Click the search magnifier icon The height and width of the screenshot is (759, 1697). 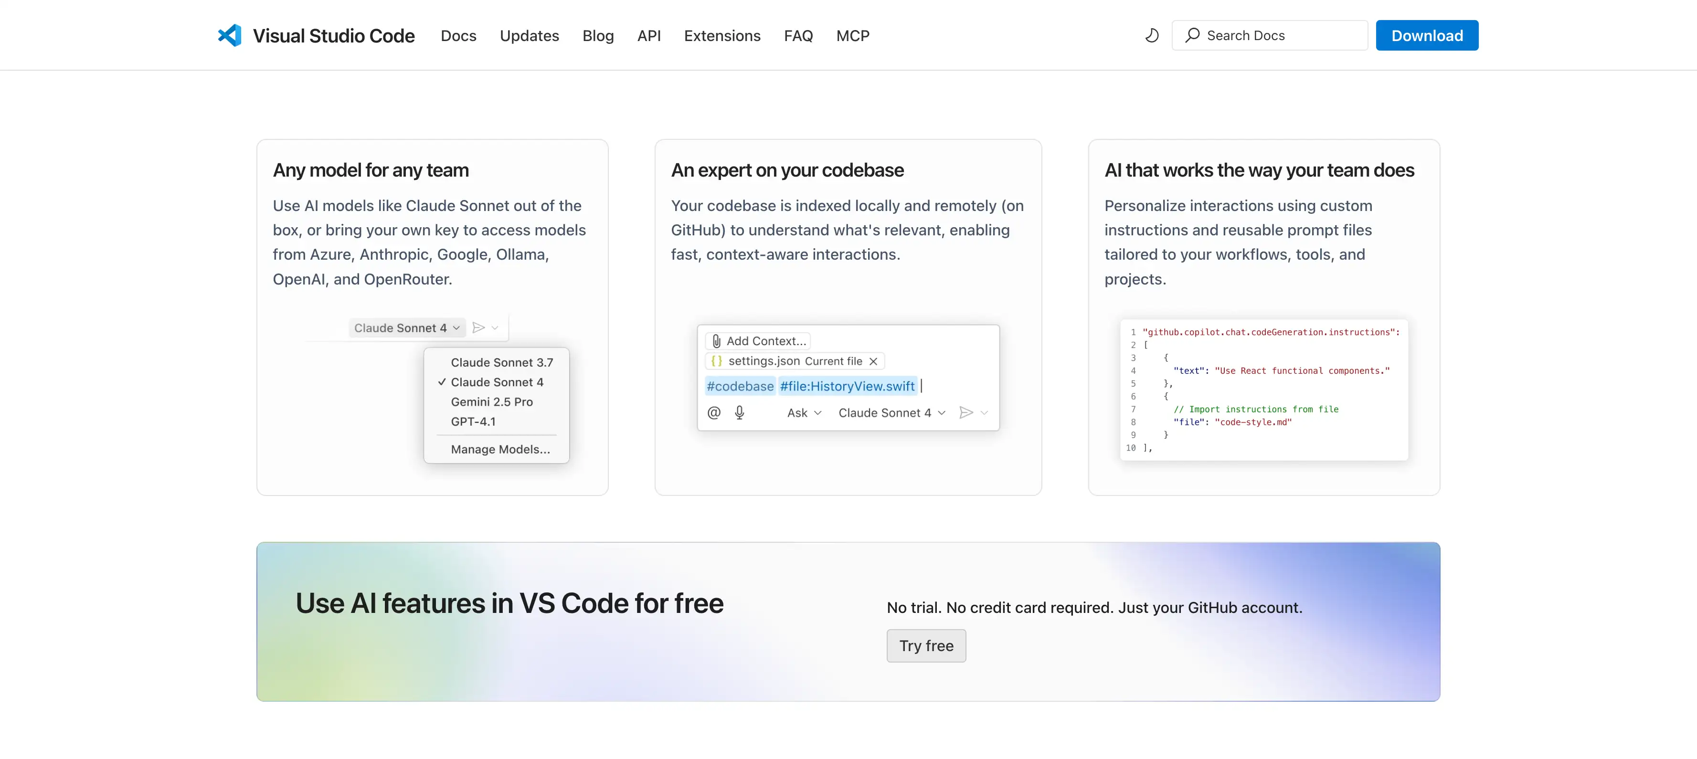(1192, 35)
